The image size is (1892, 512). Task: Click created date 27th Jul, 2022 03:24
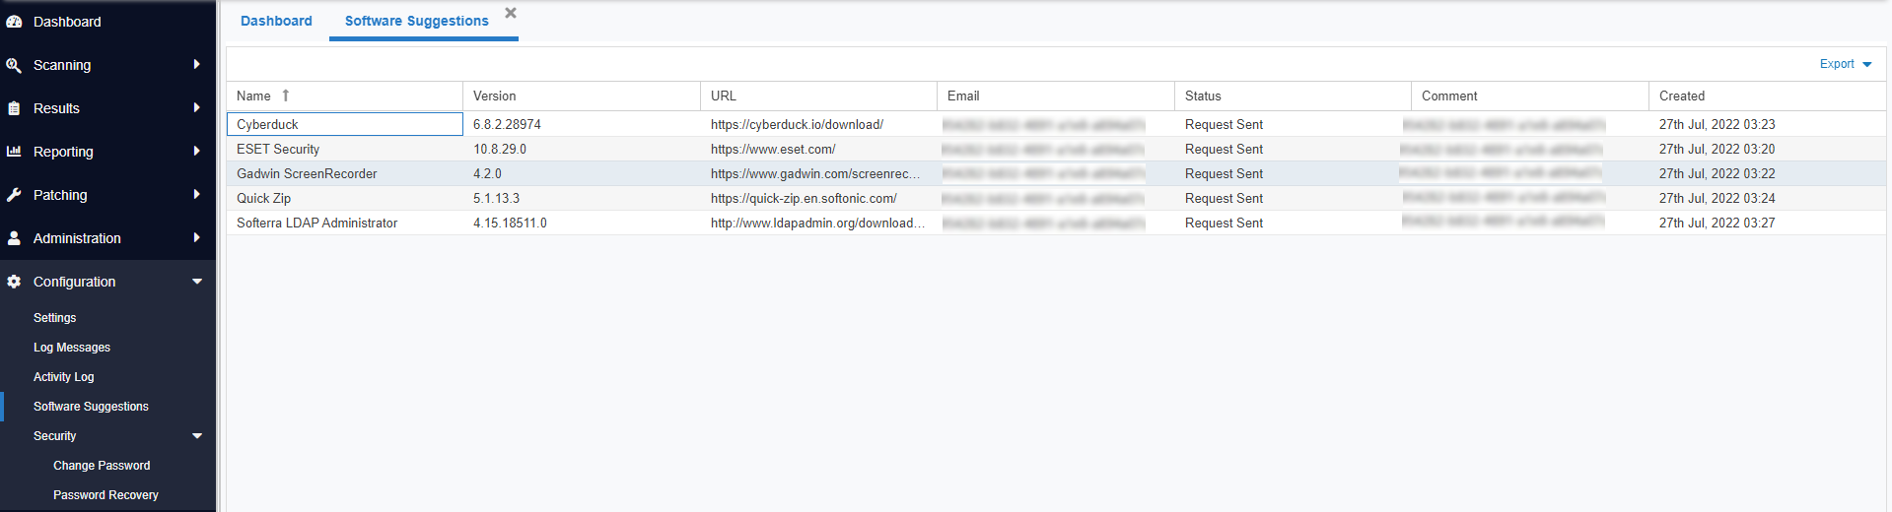tap(1717, 198)
